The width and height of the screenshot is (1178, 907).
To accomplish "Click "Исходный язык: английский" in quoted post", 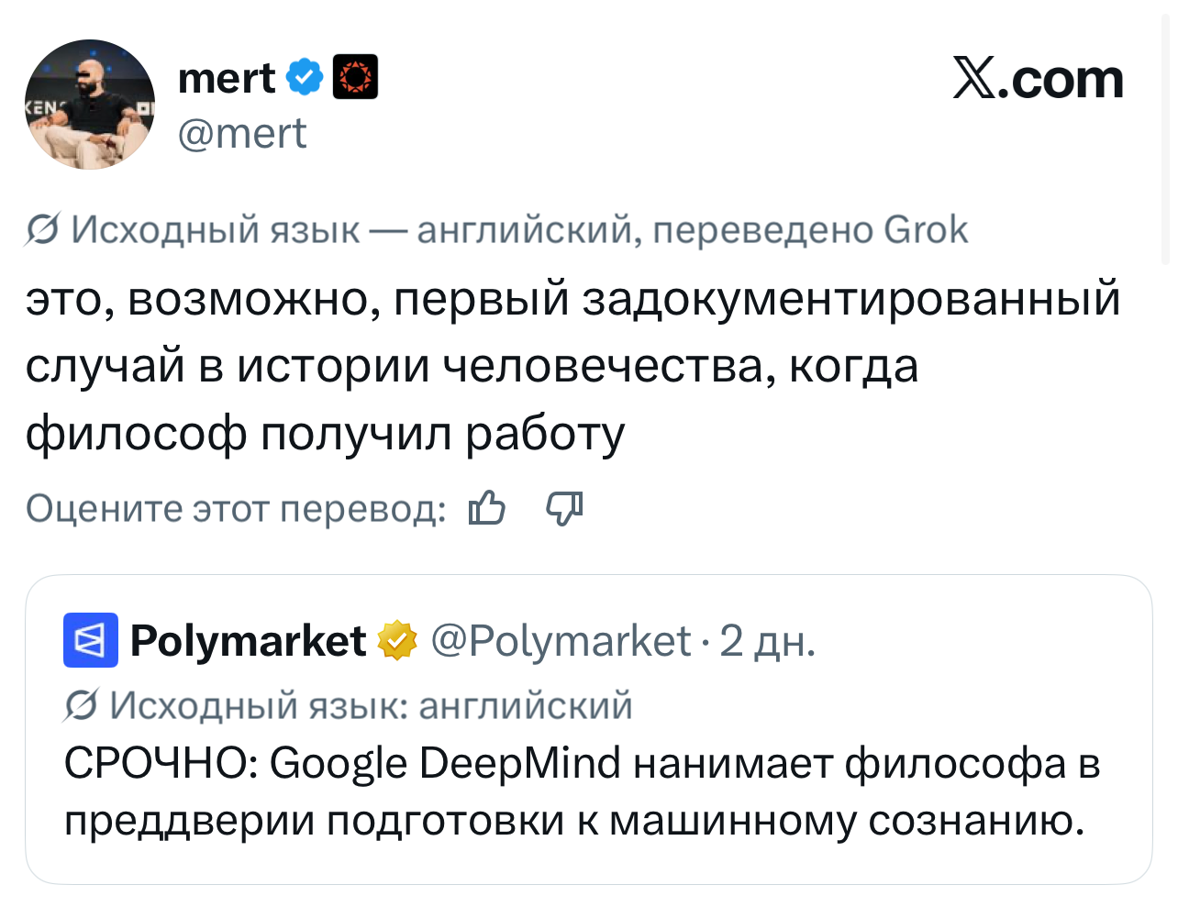I will tap(371, 705).
